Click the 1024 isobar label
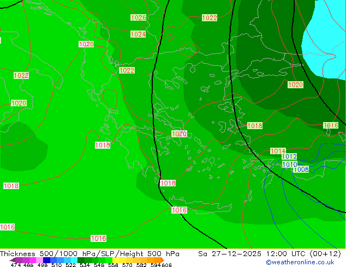The image size is (346, 267). click(138, 34)
